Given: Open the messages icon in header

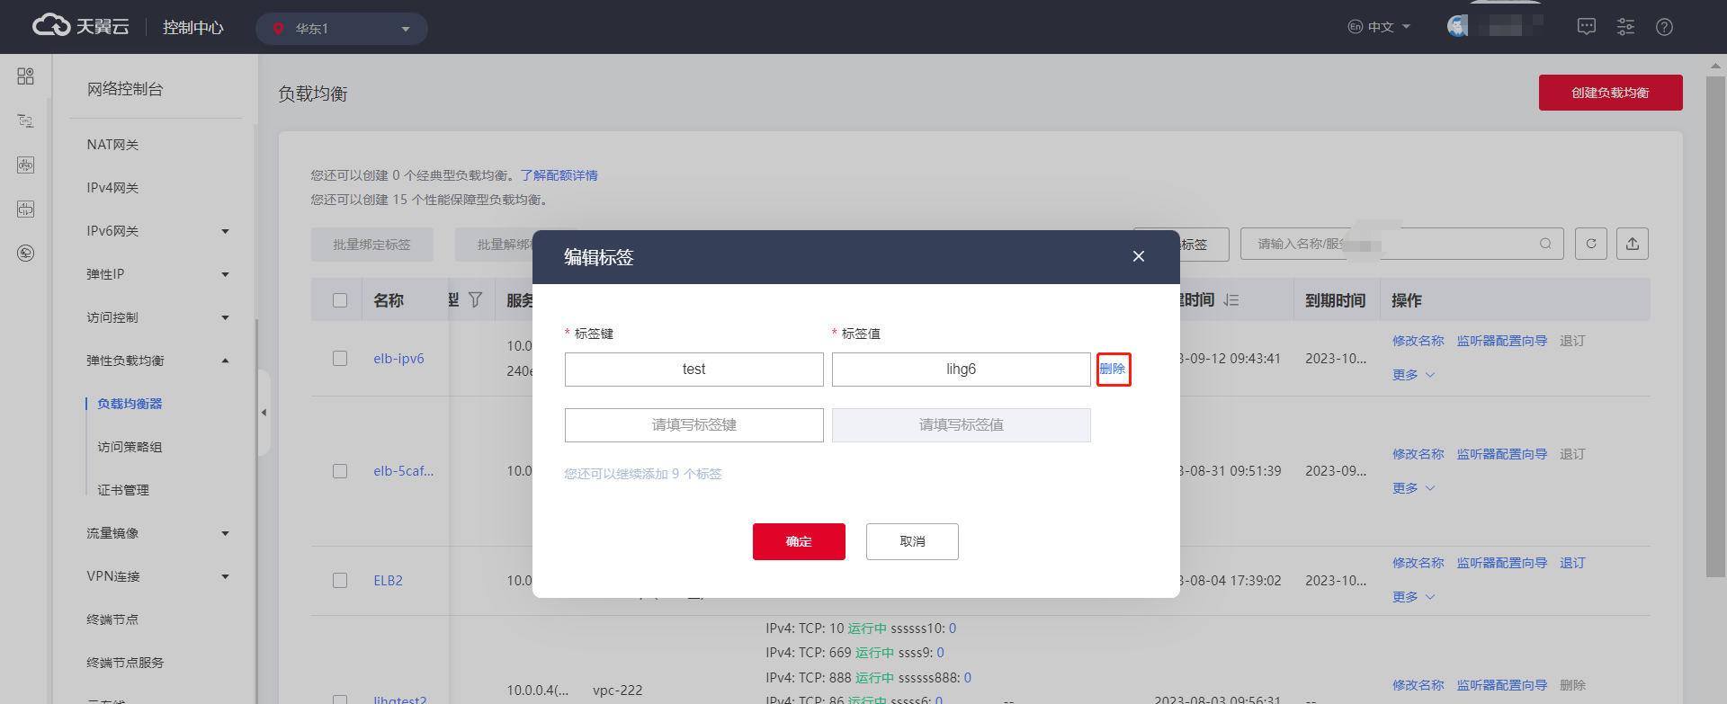Looking at the screenshot, I should [1587, 27].
